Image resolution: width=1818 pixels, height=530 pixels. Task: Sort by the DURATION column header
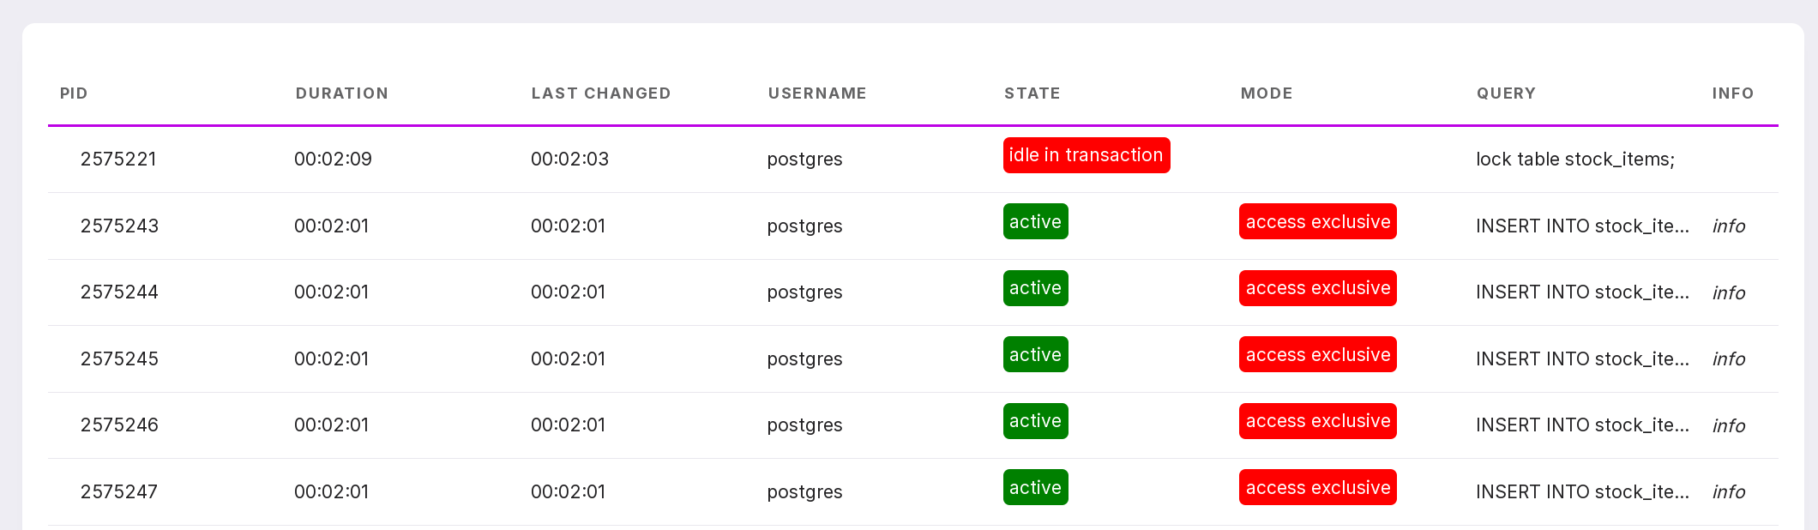341,93
